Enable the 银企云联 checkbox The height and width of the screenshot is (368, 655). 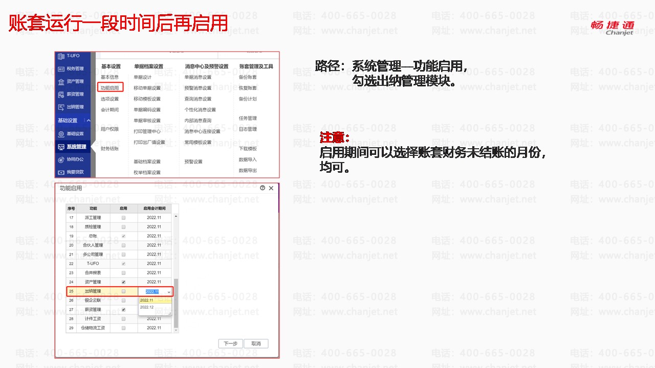coord(123,301)
